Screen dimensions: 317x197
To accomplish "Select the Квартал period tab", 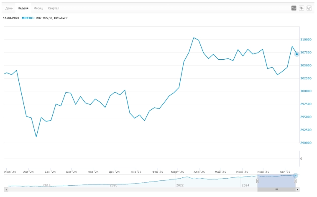I will click(54, 8).
